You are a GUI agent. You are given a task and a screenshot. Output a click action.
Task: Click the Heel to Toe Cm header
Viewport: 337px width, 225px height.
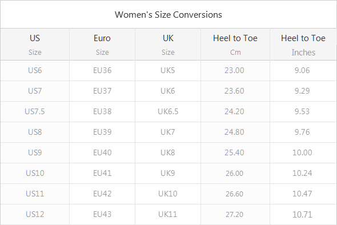[x=235, y=45]
